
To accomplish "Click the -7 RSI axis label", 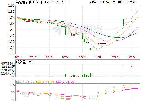I will point(13,99).
